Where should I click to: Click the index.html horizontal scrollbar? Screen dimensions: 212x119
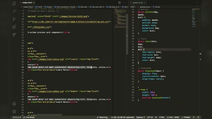click(49, 115)
